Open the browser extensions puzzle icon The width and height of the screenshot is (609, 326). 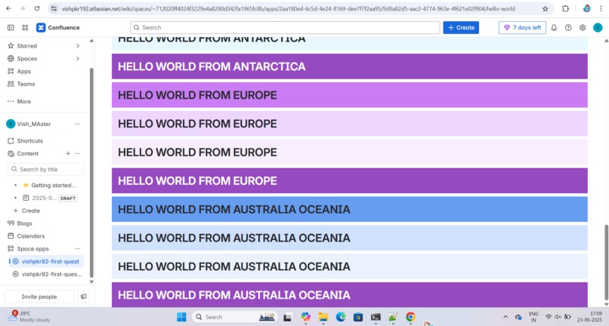[x=565, y=8]
